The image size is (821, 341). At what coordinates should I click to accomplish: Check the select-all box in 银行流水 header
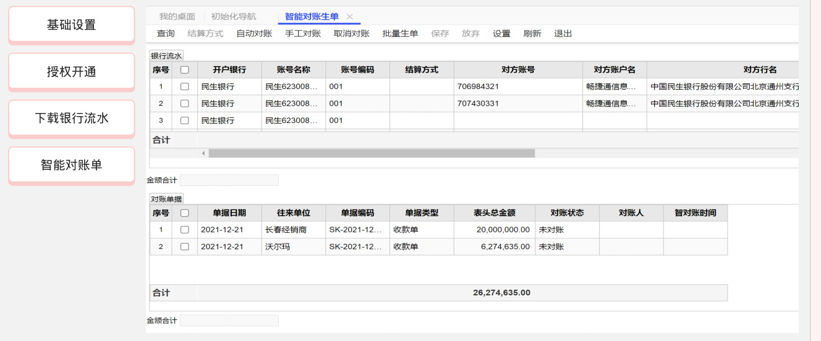pyautogui.click(x=184, y=70)
